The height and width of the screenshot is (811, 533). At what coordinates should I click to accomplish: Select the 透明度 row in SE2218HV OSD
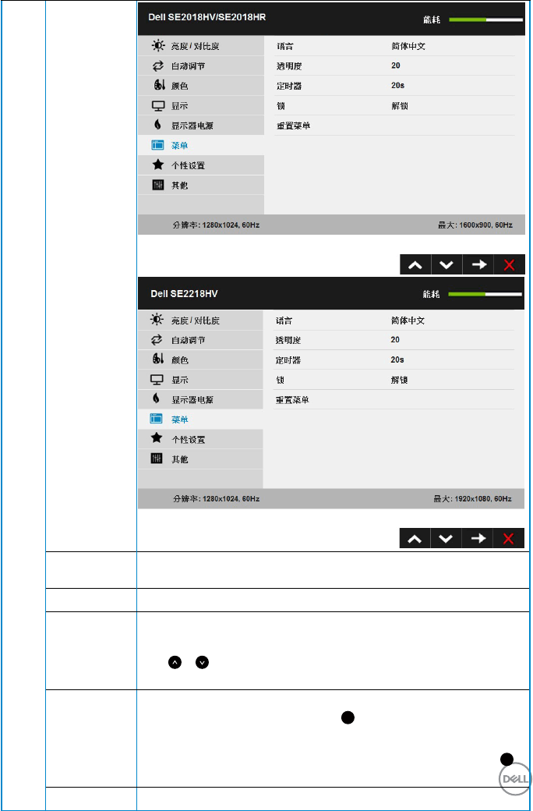point(394,340)
